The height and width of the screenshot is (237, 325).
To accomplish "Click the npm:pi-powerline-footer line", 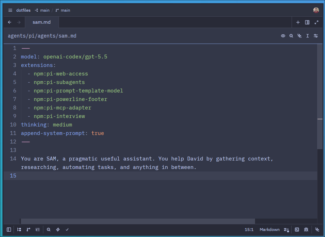I will (70, 99).
